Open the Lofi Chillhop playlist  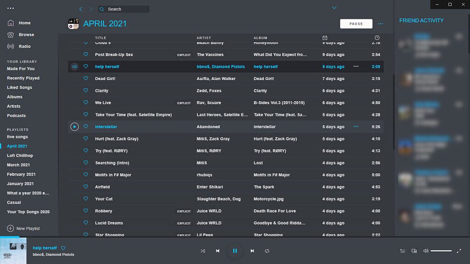tap(20, 156)
